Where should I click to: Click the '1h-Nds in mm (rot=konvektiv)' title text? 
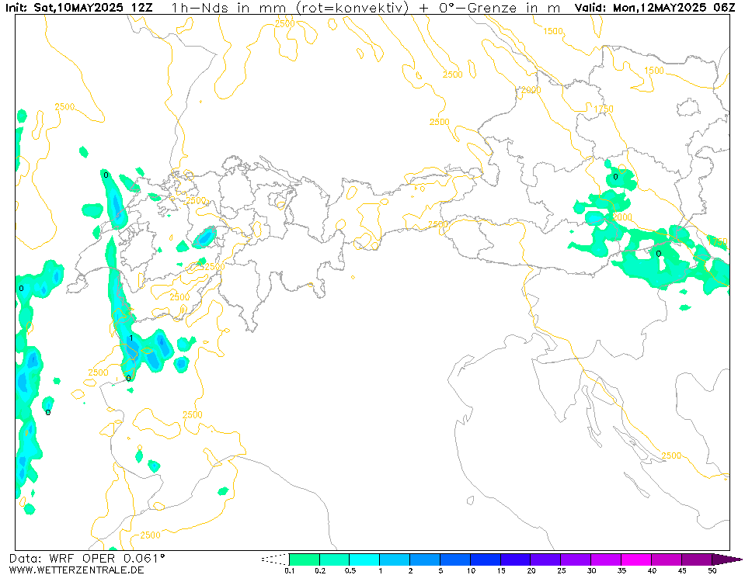[x=289, y=8]
